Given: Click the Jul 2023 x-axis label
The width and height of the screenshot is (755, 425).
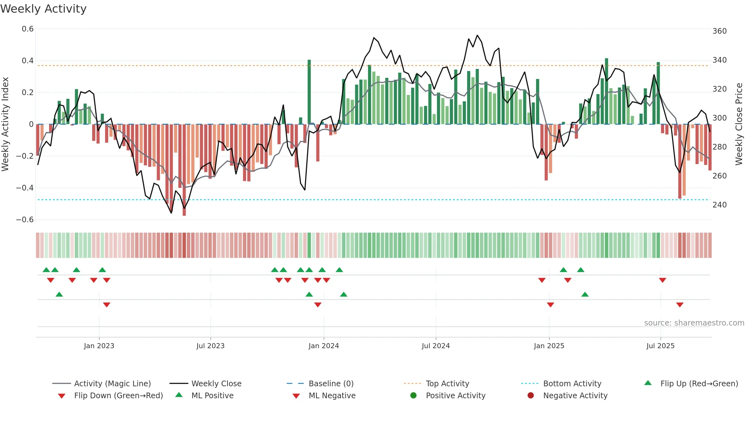Looking at the screenshot, I should pos(210,346).
